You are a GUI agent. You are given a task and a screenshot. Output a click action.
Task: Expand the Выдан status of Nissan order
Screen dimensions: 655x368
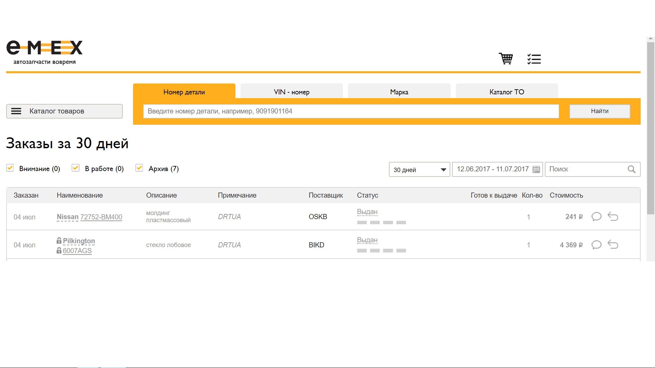coord(367,212)
